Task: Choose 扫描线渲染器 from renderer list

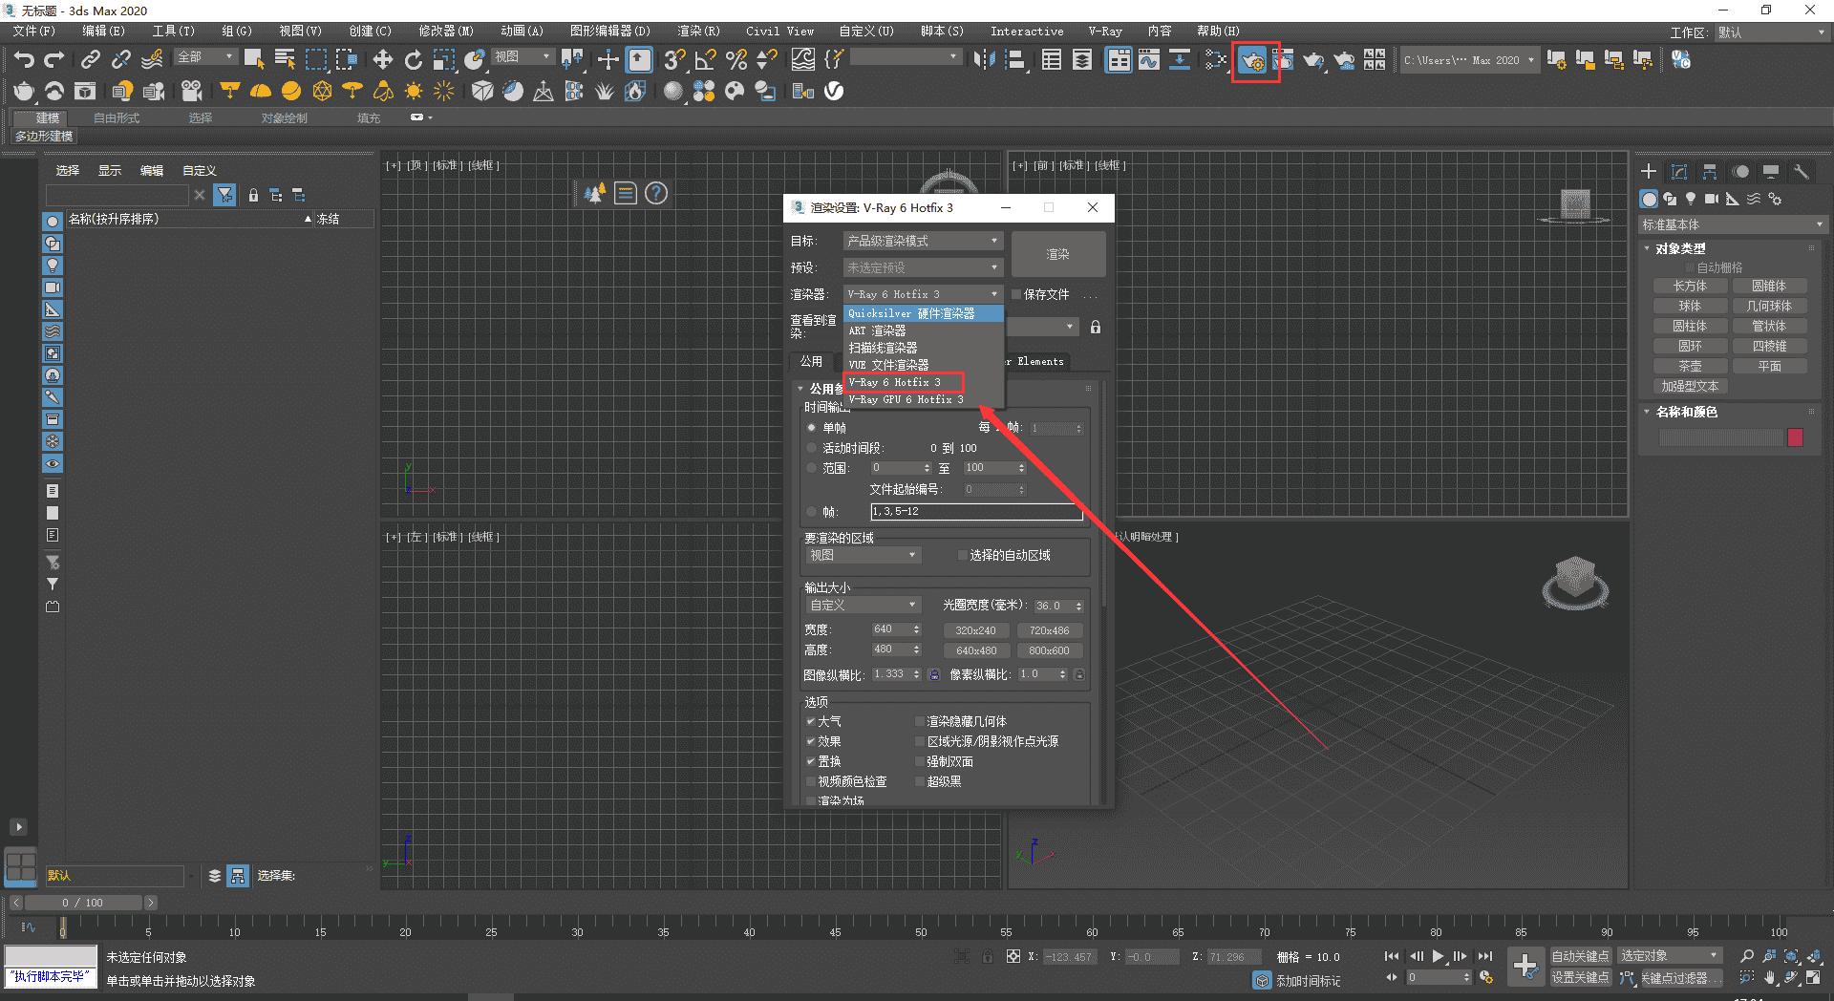Action: (x=924, y=348)
